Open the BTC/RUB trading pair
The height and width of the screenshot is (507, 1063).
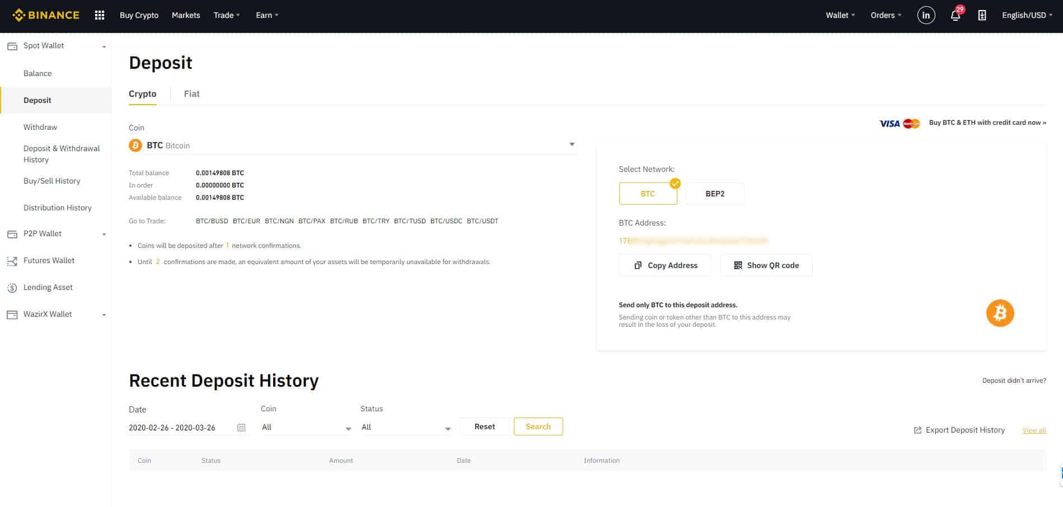coord(344,221)
